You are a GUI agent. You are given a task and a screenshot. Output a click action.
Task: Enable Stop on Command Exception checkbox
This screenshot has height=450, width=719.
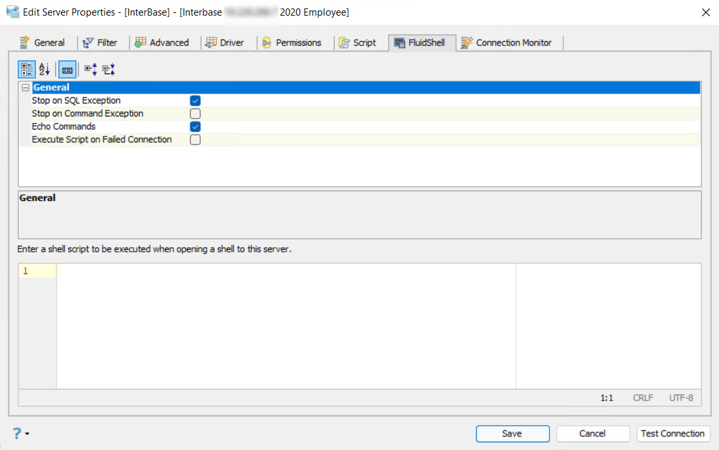196,114
